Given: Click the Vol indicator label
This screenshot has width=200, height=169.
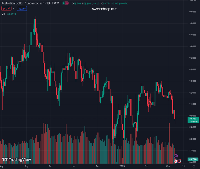Looking at the screenshot, I should coord(3,14).
